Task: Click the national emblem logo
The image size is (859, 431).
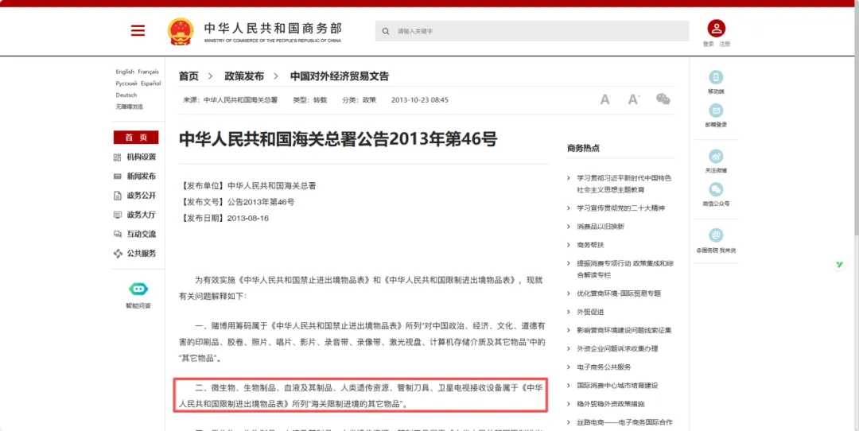Action: (181, 31)
